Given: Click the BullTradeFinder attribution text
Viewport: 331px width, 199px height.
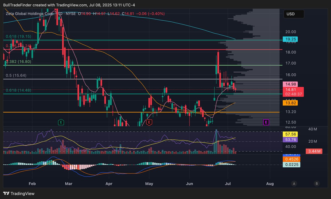Looking at the screenshot, I should (x=17, y=5).
